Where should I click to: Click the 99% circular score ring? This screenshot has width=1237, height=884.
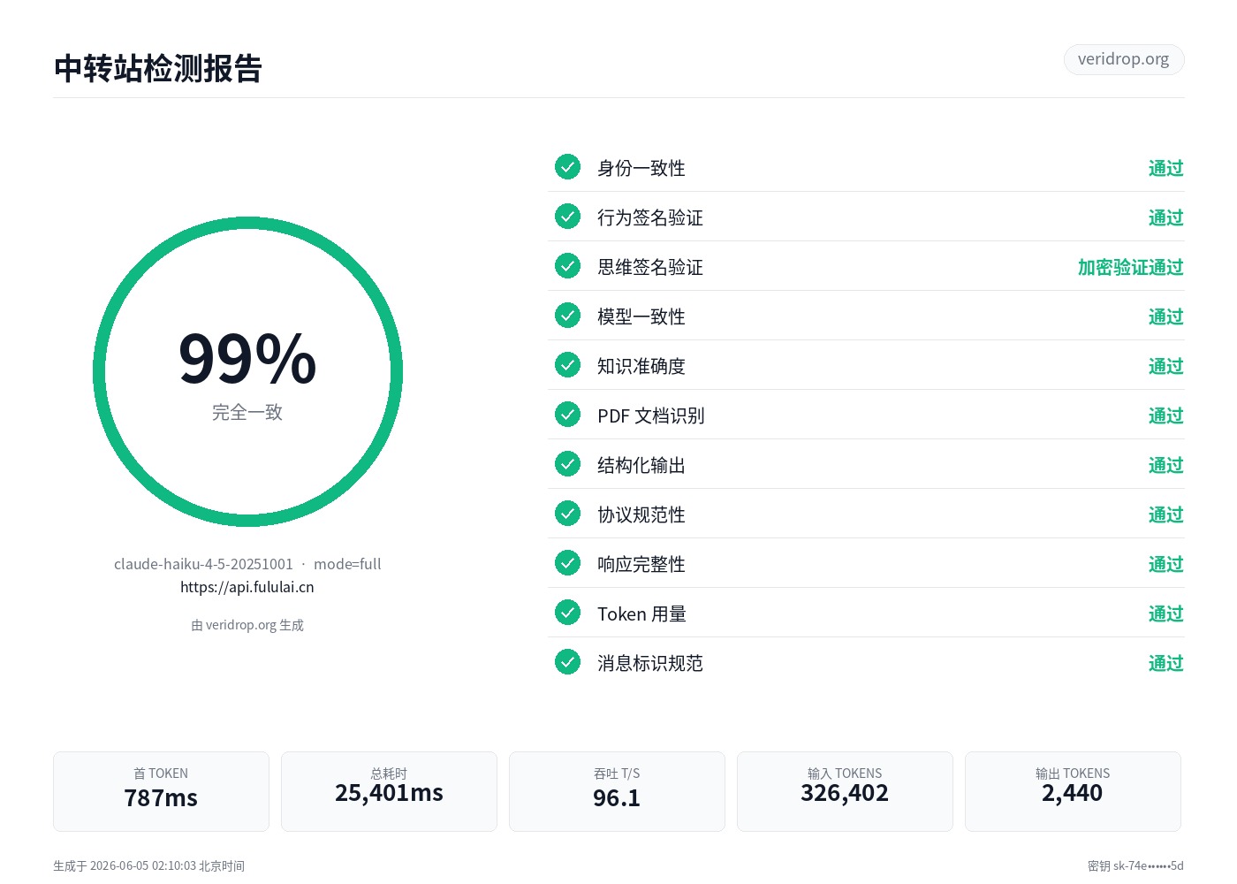pyautogui.click(x=247, y=371)
